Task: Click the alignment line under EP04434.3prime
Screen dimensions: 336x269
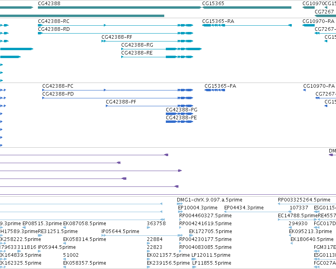Action: [258, 212]
